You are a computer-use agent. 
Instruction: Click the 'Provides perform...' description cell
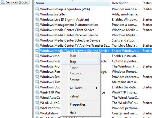click(x=126, y=108)
